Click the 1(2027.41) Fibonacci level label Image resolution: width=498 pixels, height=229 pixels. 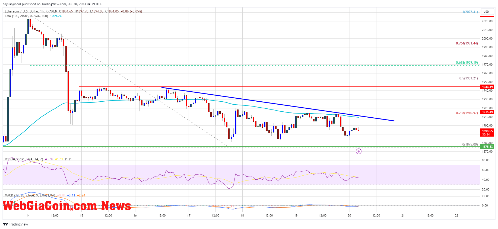pyautogui.click(x=470, y=12)
